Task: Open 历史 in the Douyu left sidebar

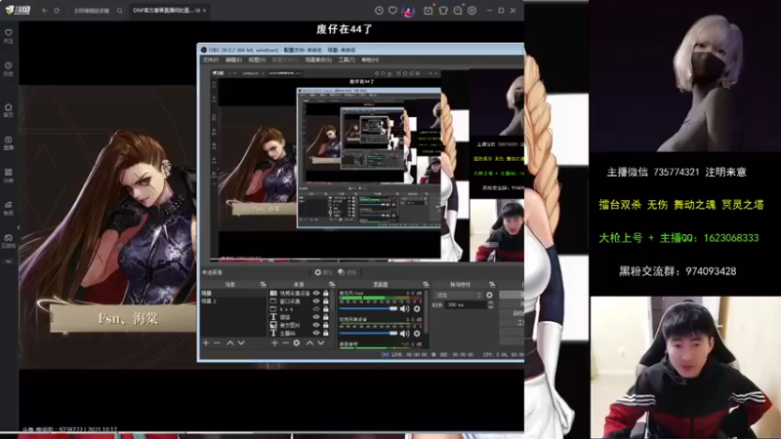Action: point(9,68)
